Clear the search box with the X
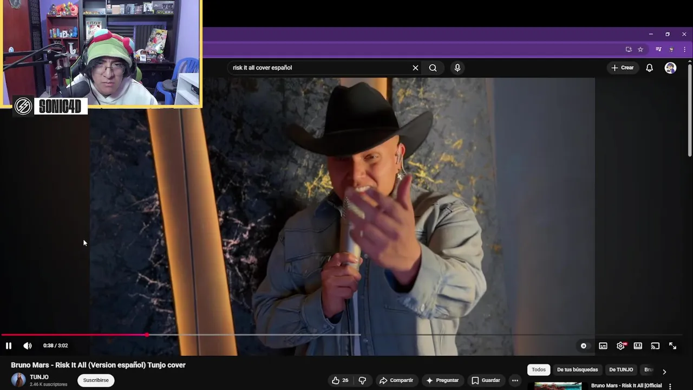Image resolution: width=693 pixels, height=390 pixels. point(415,68)
